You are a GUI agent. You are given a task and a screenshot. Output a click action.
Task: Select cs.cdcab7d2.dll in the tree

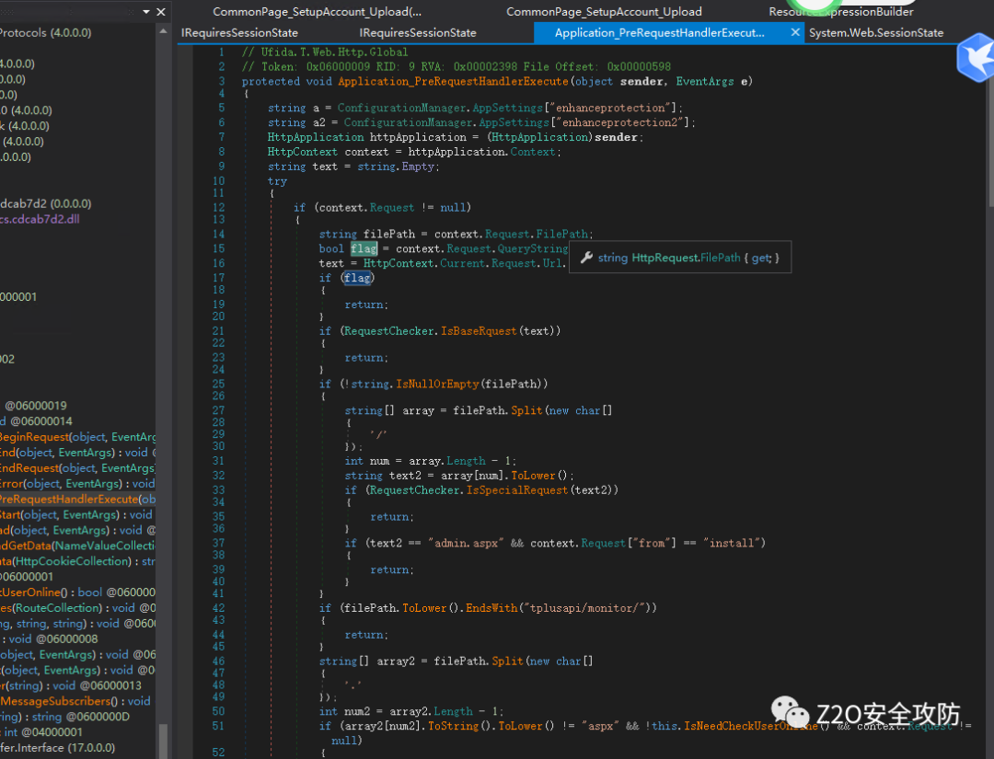tap(40, 219)
